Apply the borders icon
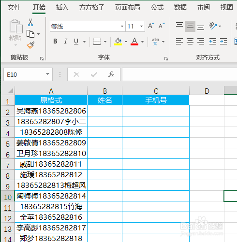The height and width of the screenshot is (242, 237). (97, 42)
